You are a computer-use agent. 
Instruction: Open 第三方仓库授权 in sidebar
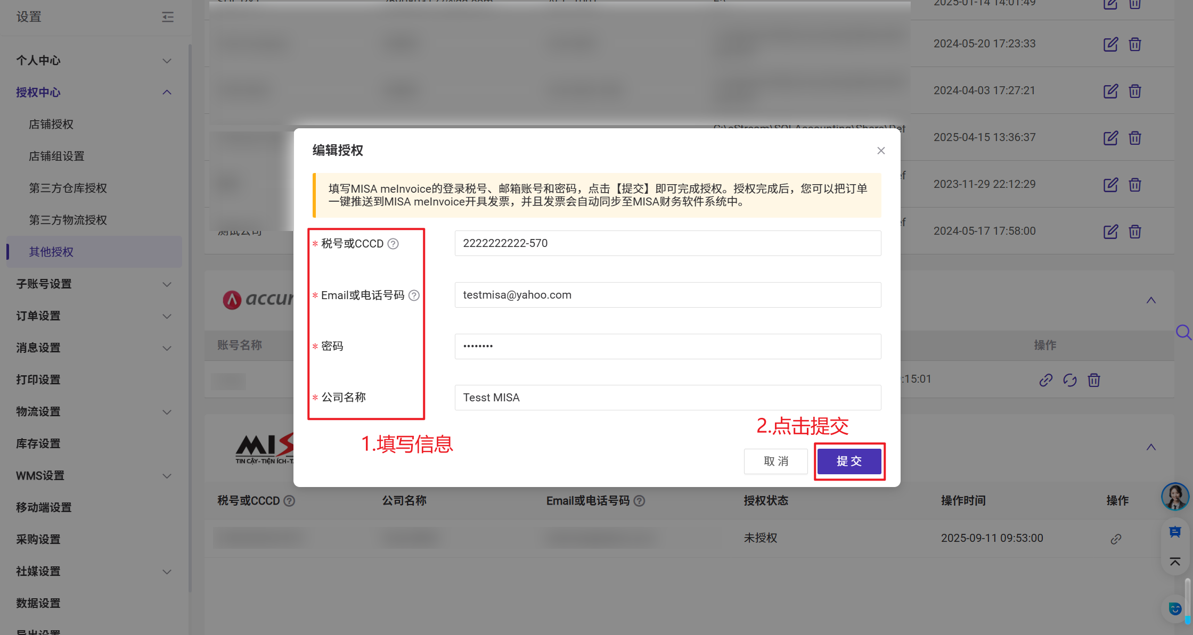pyautogui.click(x=68, y=188)
